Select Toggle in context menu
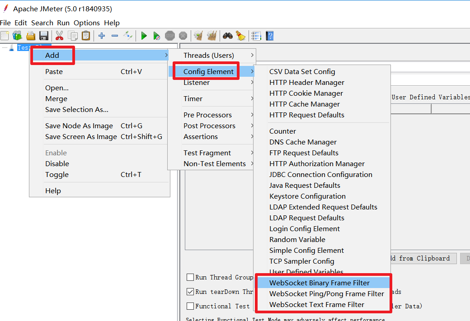 coord(99,175)
